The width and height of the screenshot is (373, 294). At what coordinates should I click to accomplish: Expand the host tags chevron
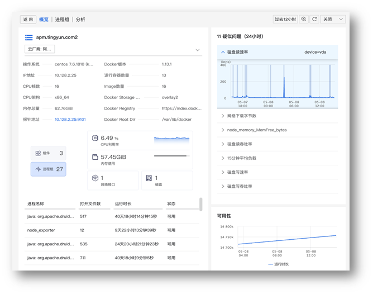pyautogui.click(x=198, y=50)
